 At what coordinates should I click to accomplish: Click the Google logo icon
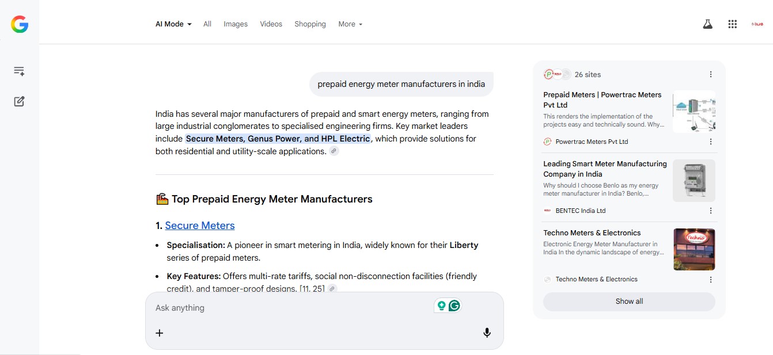pyautogui.click(x=20, y=24)
